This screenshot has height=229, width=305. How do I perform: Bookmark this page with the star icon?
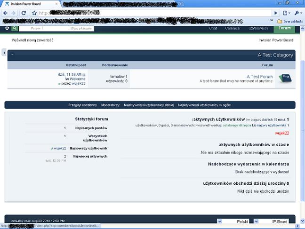point(34,13)
